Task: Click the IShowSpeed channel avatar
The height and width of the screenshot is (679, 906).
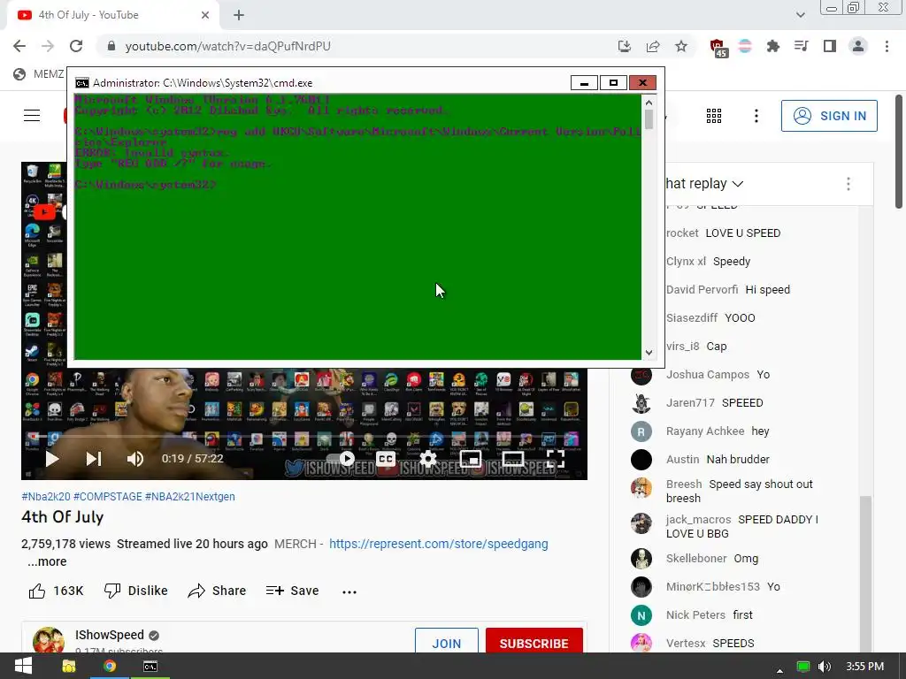Action: (x=49, y=640)
